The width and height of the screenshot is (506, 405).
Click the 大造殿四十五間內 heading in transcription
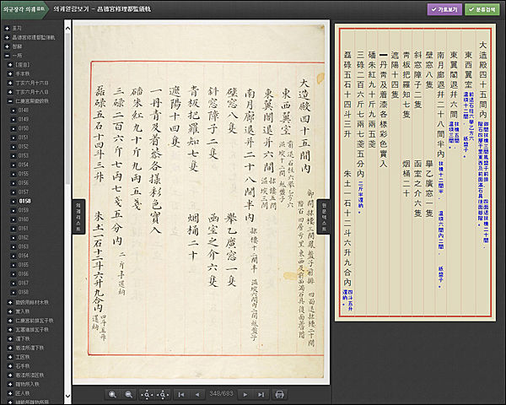[482, 79]
